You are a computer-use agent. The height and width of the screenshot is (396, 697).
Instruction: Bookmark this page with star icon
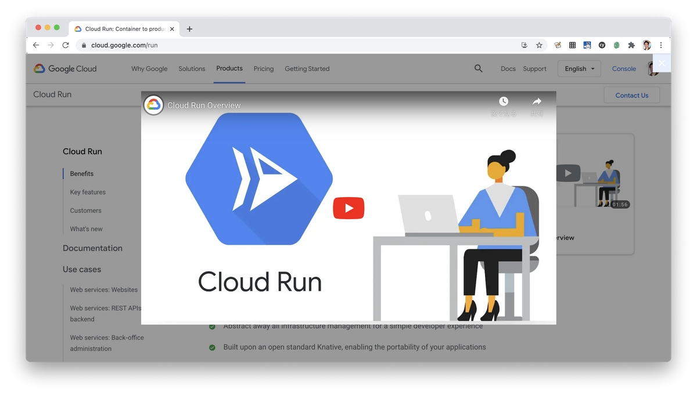tap(539, 45)
